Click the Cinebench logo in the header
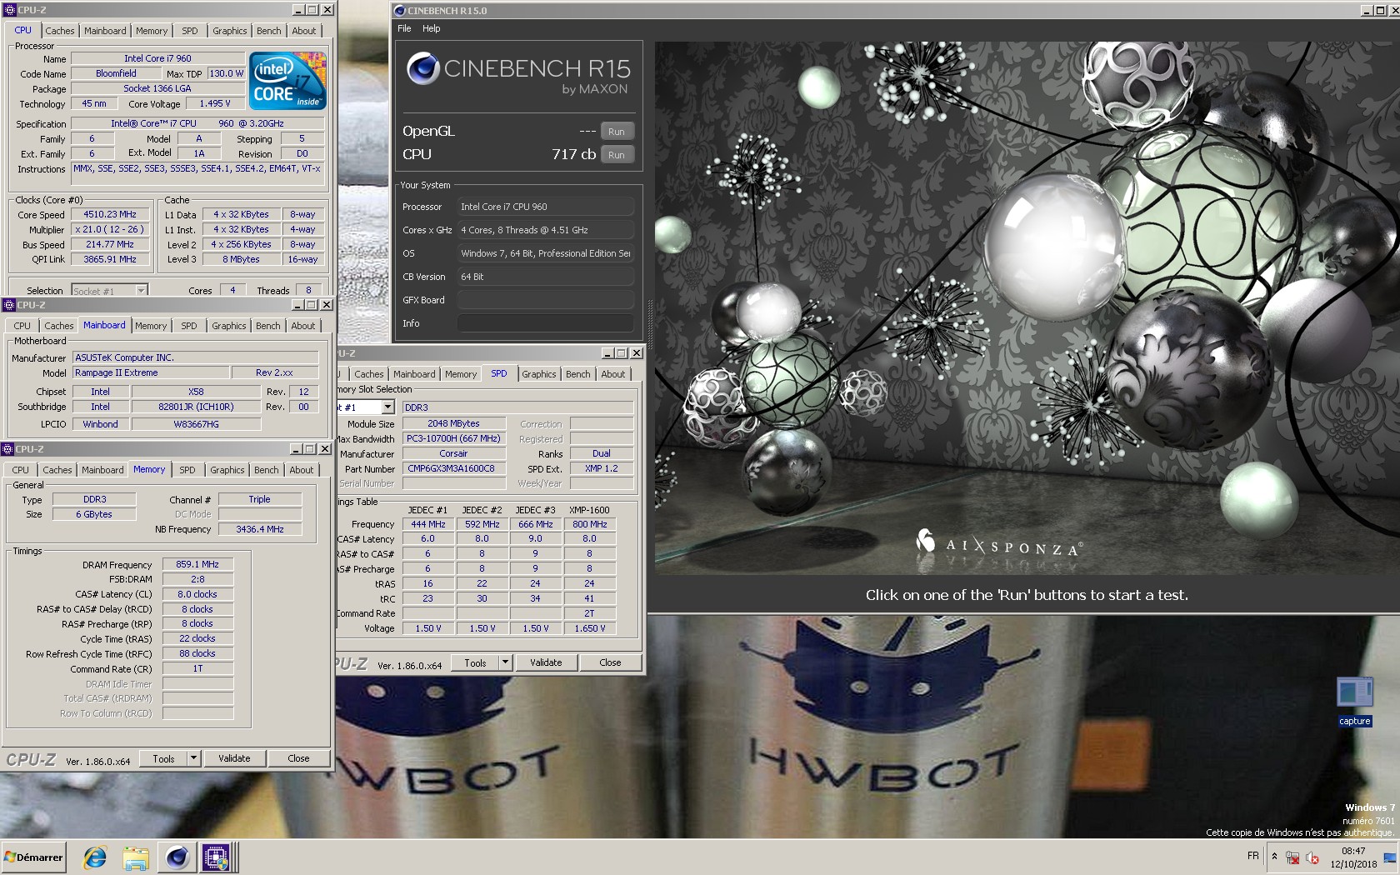Screen dimensions: 1400x875 tap(423, 68)
